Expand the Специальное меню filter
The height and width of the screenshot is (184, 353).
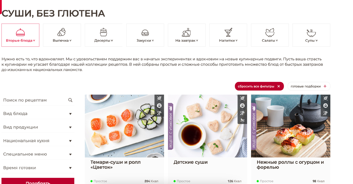tap(38, 154)
